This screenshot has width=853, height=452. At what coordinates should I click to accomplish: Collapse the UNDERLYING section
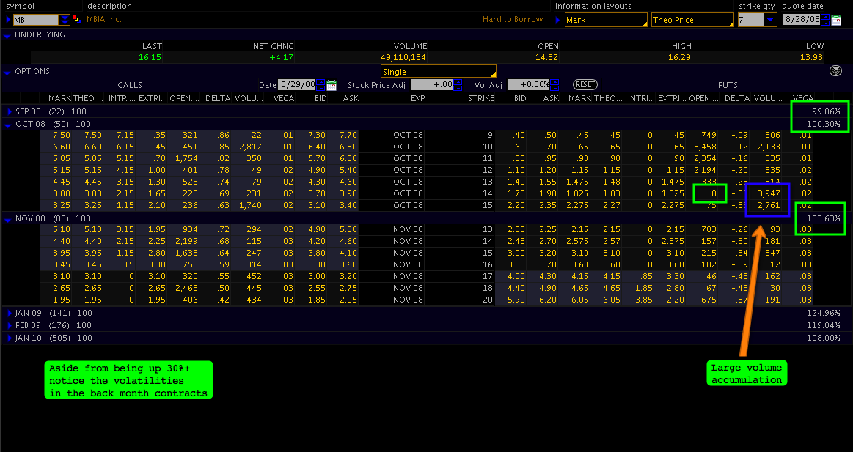click(x=7, y=35)
